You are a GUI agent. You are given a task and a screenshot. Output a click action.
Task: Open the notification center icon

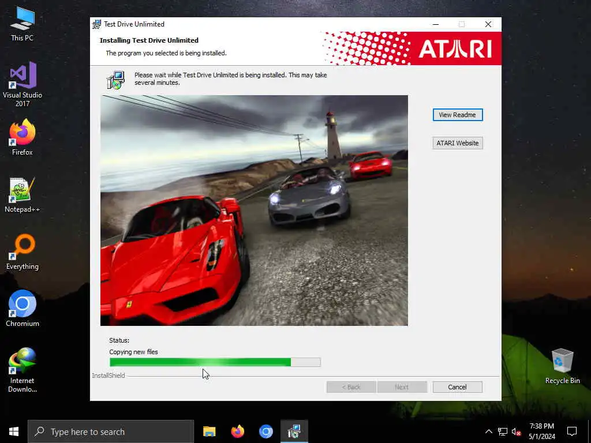(x=572, y=431)
